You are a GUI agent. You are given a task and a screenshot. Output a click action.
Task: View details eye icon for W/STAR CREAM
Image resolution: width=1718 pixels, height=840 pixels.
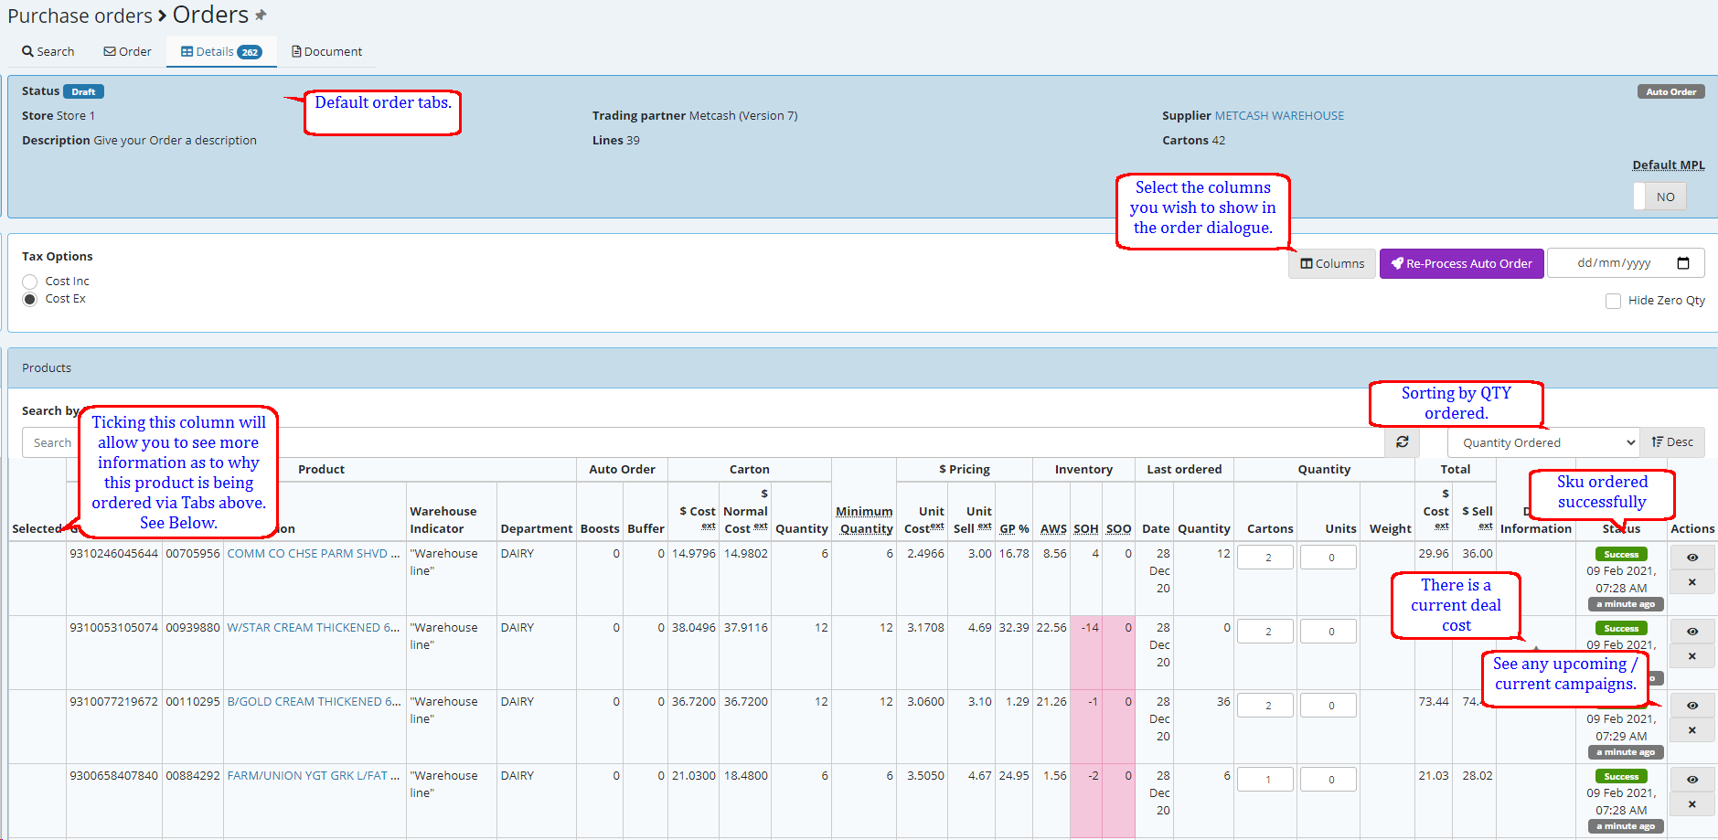pos(1692,632)
